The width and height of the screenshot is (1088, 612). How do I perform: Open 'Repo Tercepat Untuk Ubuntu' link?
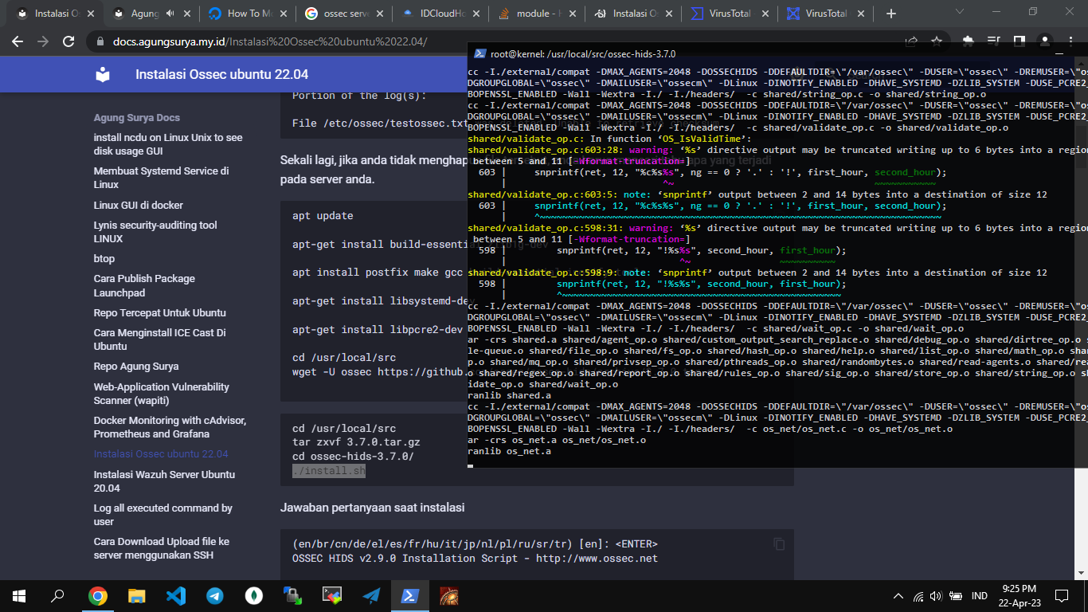159,312
